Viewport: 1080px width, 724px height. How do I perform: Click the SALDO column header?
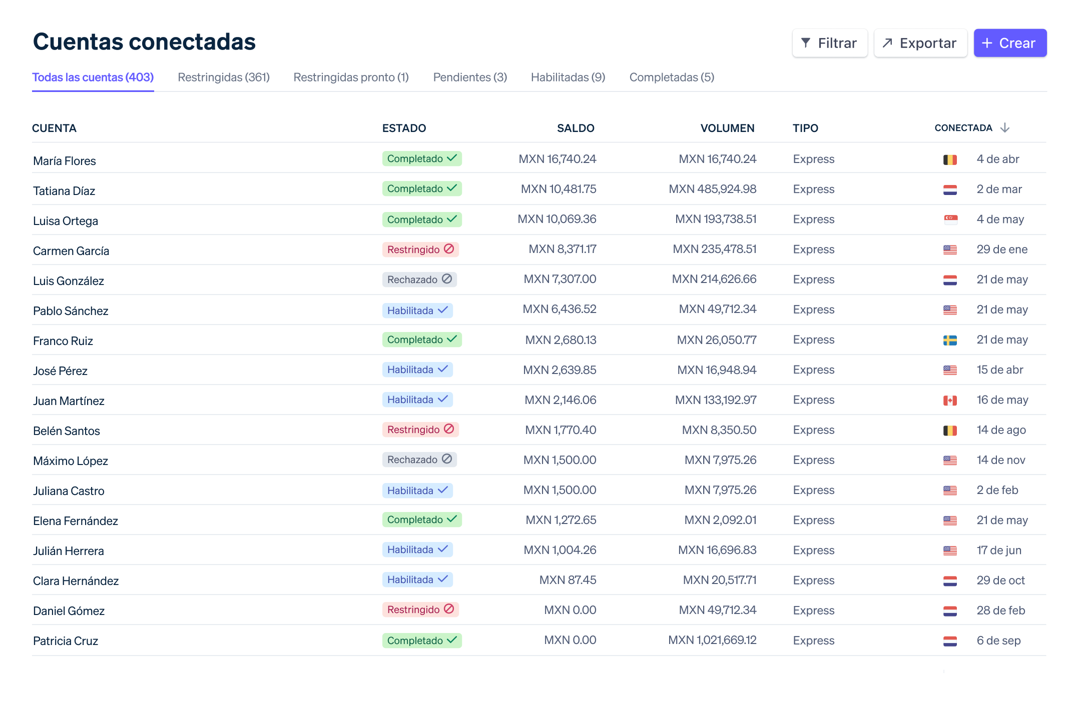point(576,128)
